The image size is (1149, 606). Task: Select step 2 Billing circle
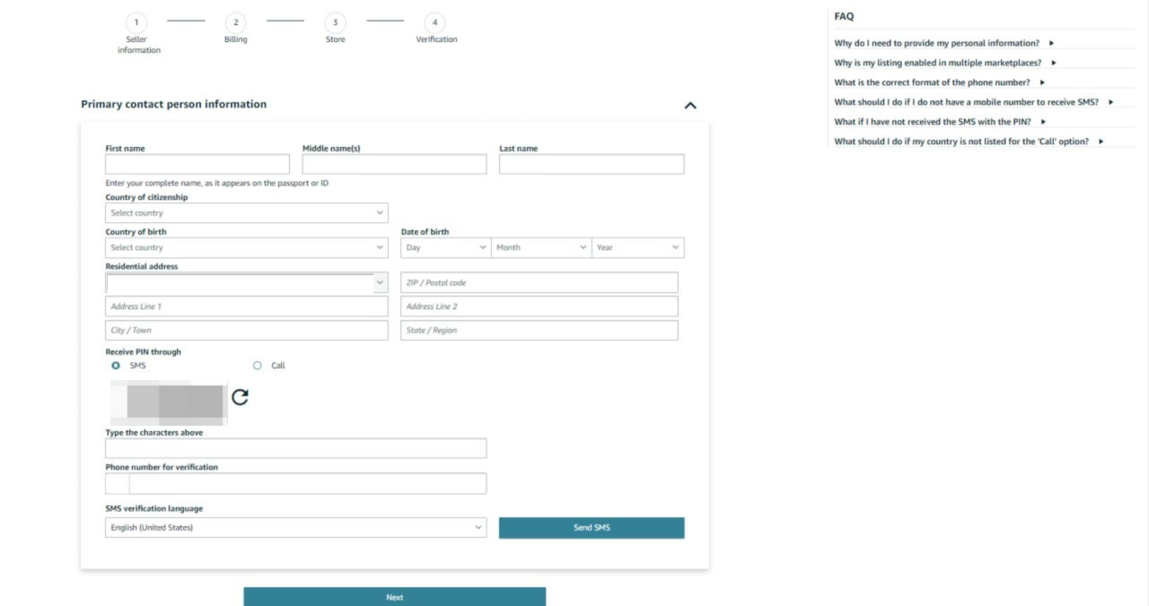[x=236, y=22]
